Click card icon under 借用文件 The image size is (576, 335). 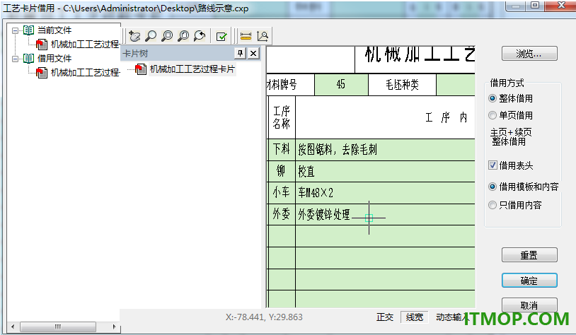pos(42,73)
